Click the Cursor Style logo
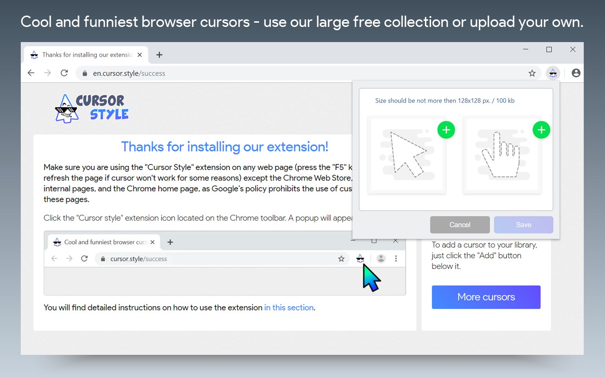The height and width of the screenshot is (378, 605). coord(92,108)
